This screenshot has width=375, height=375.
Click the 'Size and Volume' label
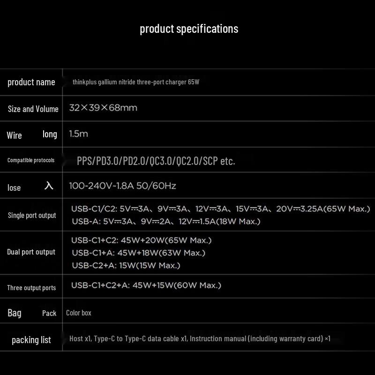tap(33, 109)
